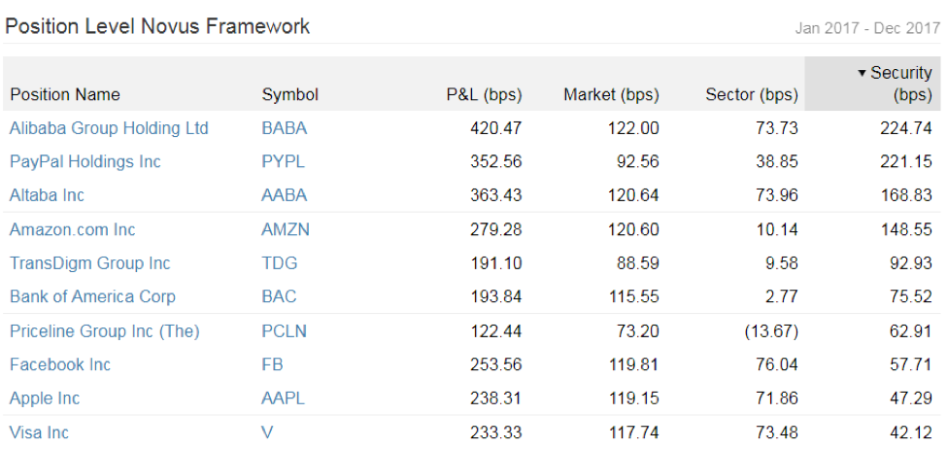Open the Visa Inc position link

click(39, 432)
